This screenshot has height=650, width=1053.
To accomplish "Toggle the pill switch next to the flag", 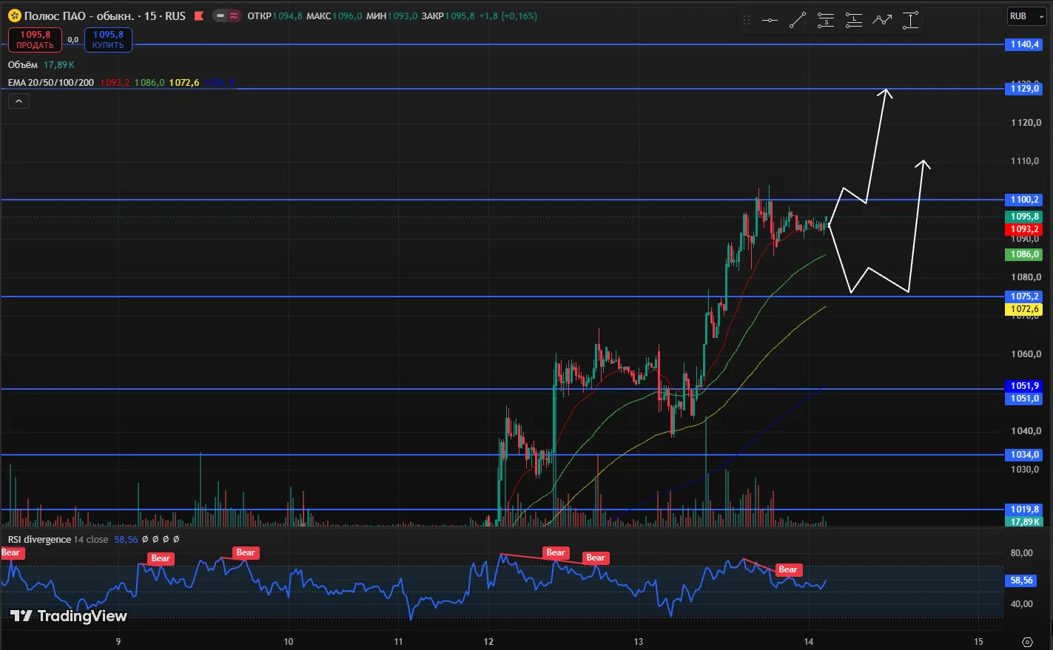I will pyautogui.click(x=226, y=16).
